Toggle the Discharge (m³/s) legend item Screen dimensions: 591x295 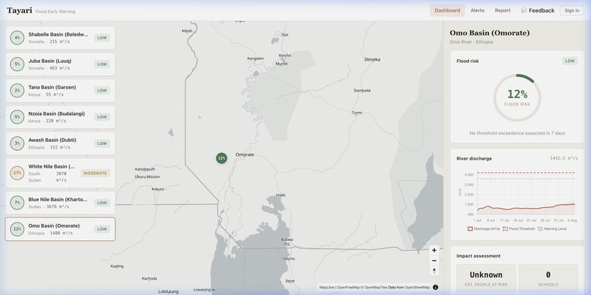point(483,229)
